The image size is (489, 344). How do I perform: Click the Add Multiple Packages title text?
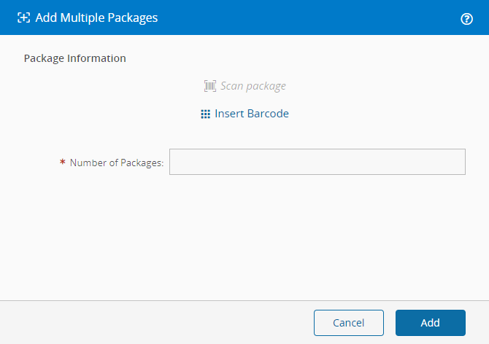(x=96, y=17)
